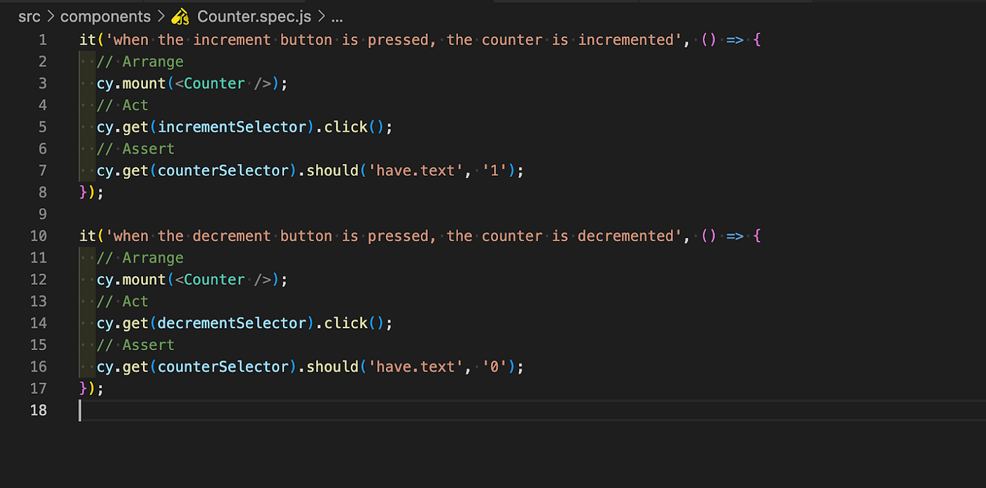Place cursor on the word decrementSelector
Image resolution: width=986 pixels, height=488 pixels.
pyautogui.click(x=231, y=323)
